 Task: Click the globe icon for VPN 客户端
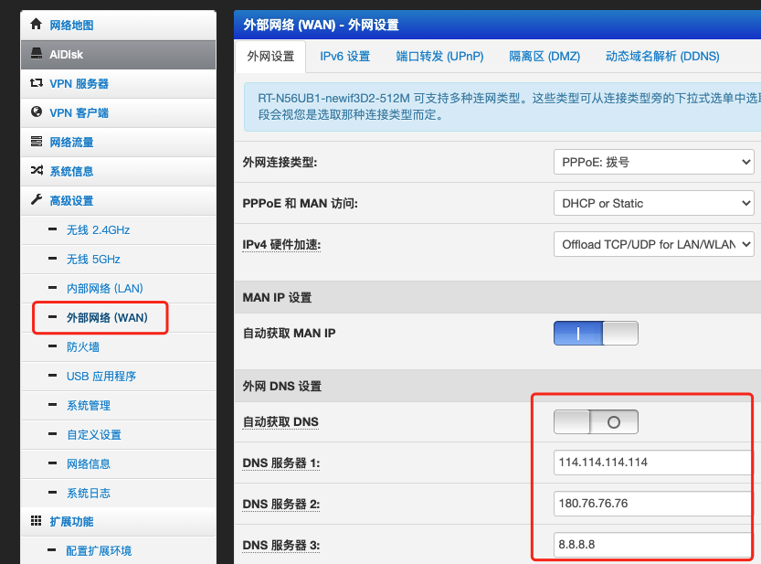coord(37,112)
